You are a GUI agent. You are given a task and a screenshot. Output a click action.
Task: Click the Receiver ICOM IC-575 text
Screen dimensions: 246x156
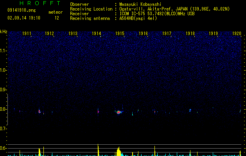pos(157,14)
